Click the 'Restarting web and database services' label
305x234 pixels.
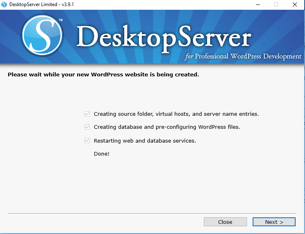pos(145,141)
